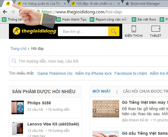Open Hoàn thành Tips bookmark
The height and width of the screenshot is (137, 168).
pos(71,19)
